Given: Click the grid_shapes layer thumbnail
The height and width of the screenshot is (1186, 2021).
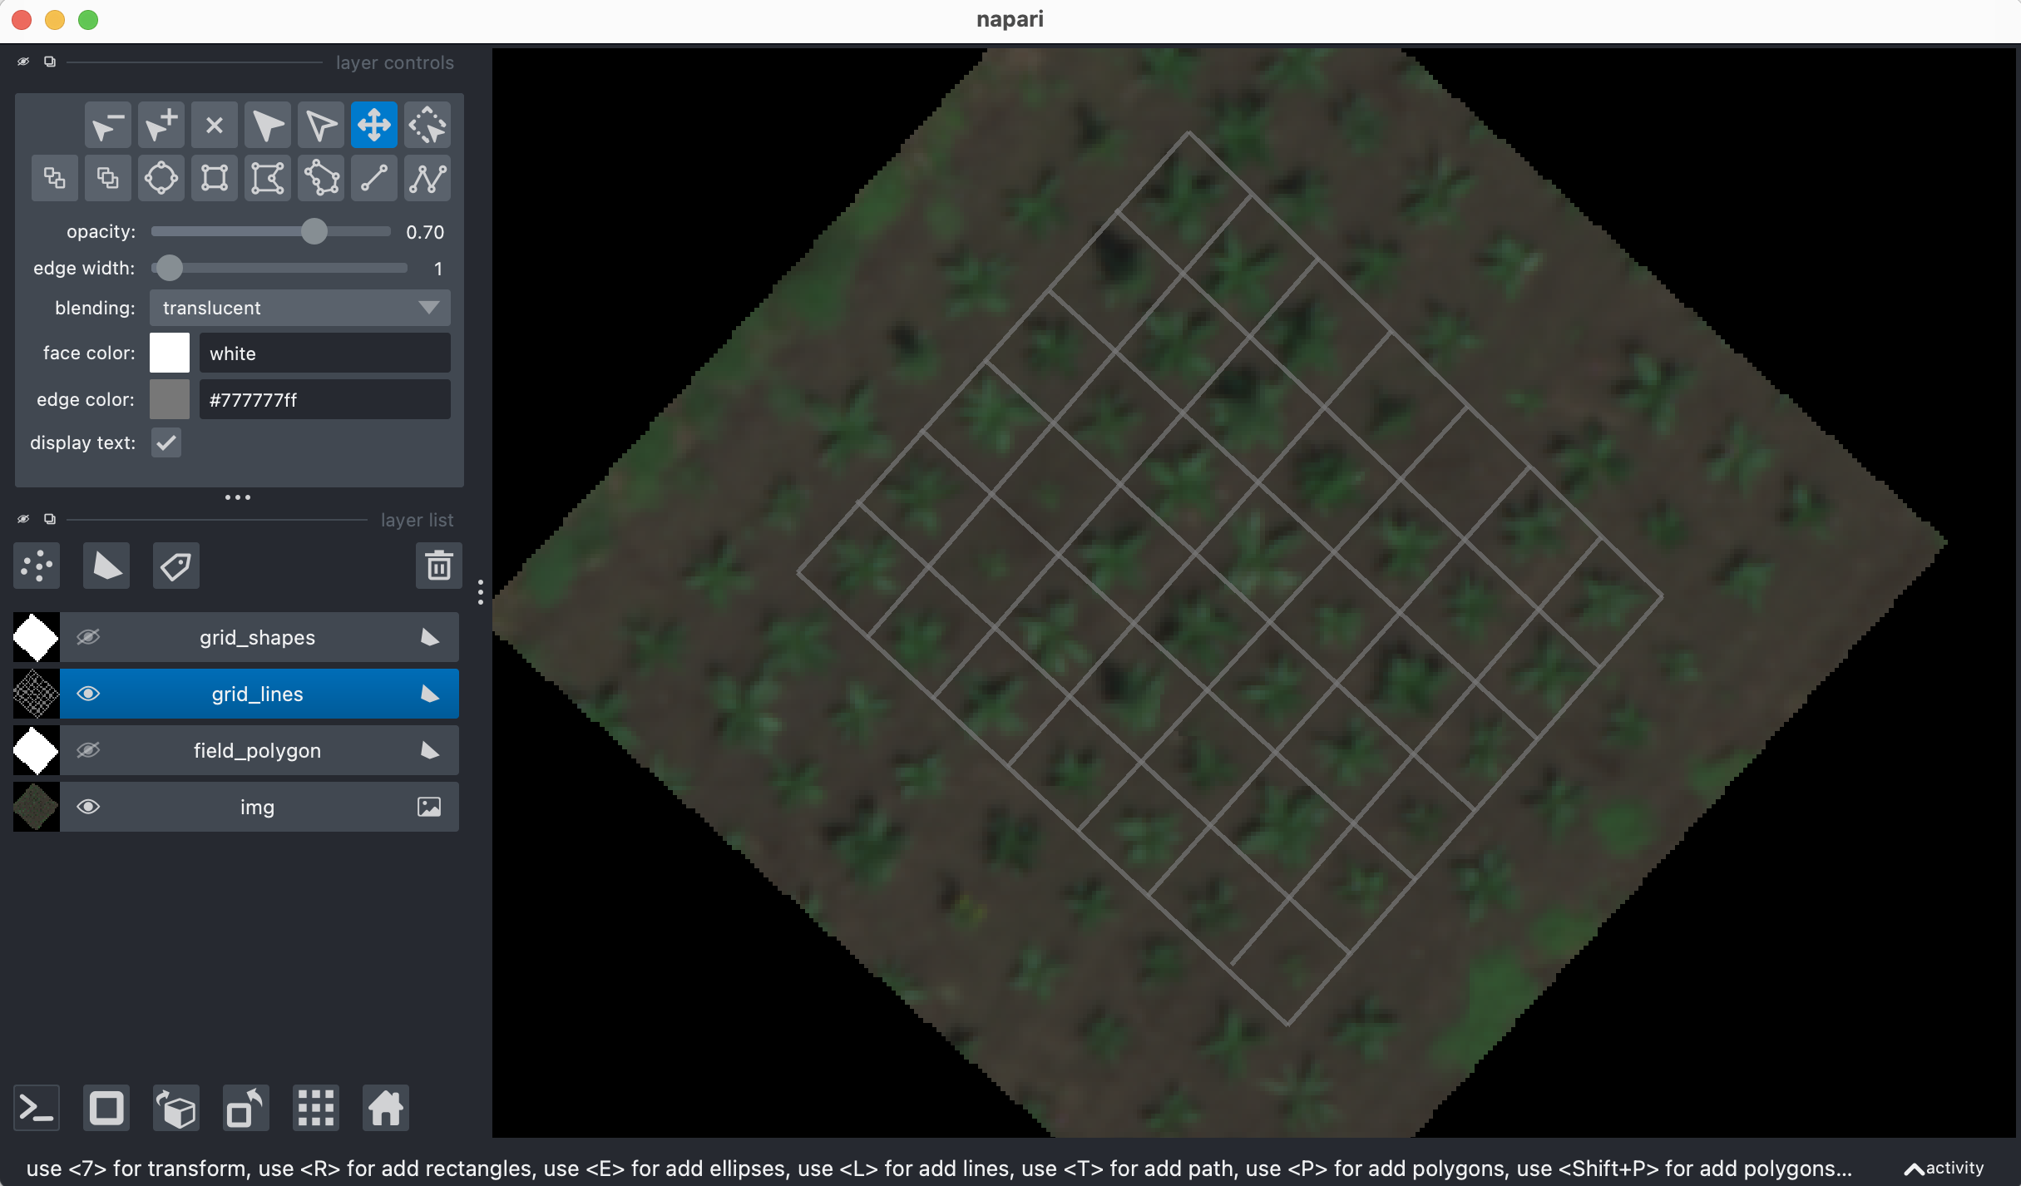Looking at the screenshot, I should pos(37,637).
